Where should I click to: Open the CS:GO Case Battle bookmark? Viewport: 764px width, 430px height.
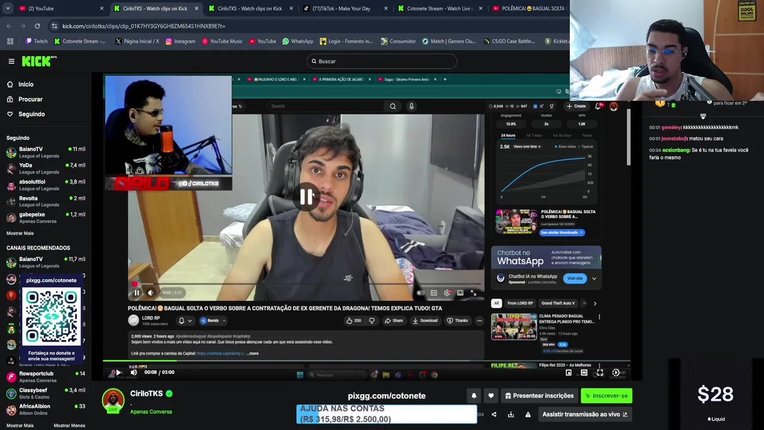click(509, 41)
